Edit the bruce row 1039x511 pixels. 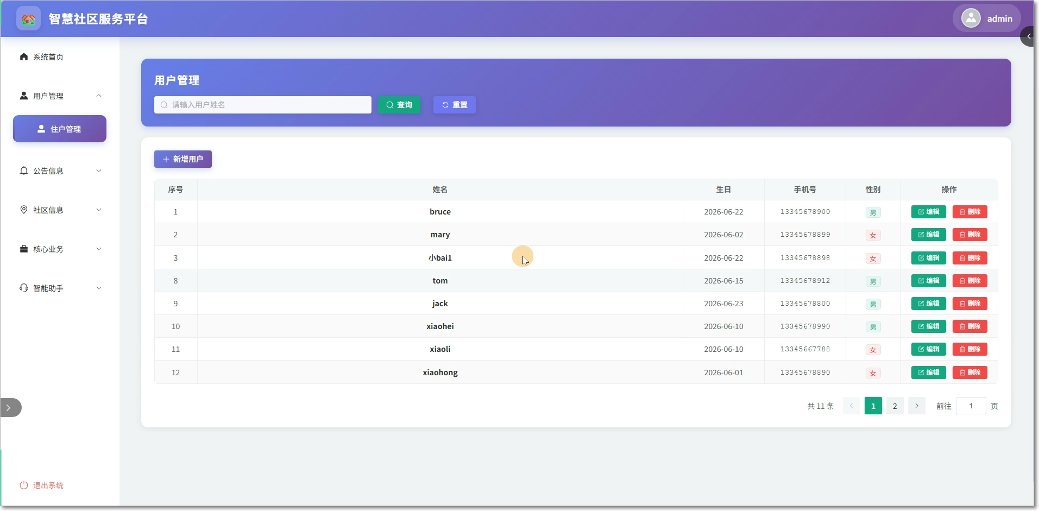click(929, 212)
